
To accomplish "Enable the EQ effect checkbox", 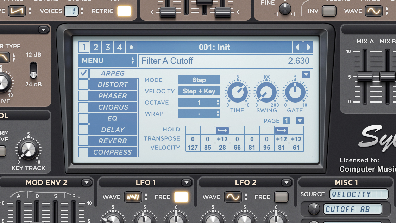I will 83,118.
